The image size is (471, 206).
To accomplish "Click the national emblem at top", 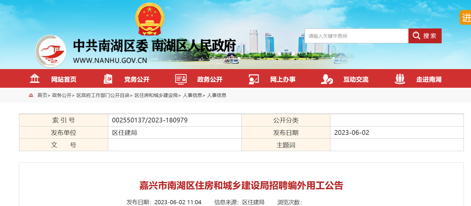I will click(x=149, y=19).
